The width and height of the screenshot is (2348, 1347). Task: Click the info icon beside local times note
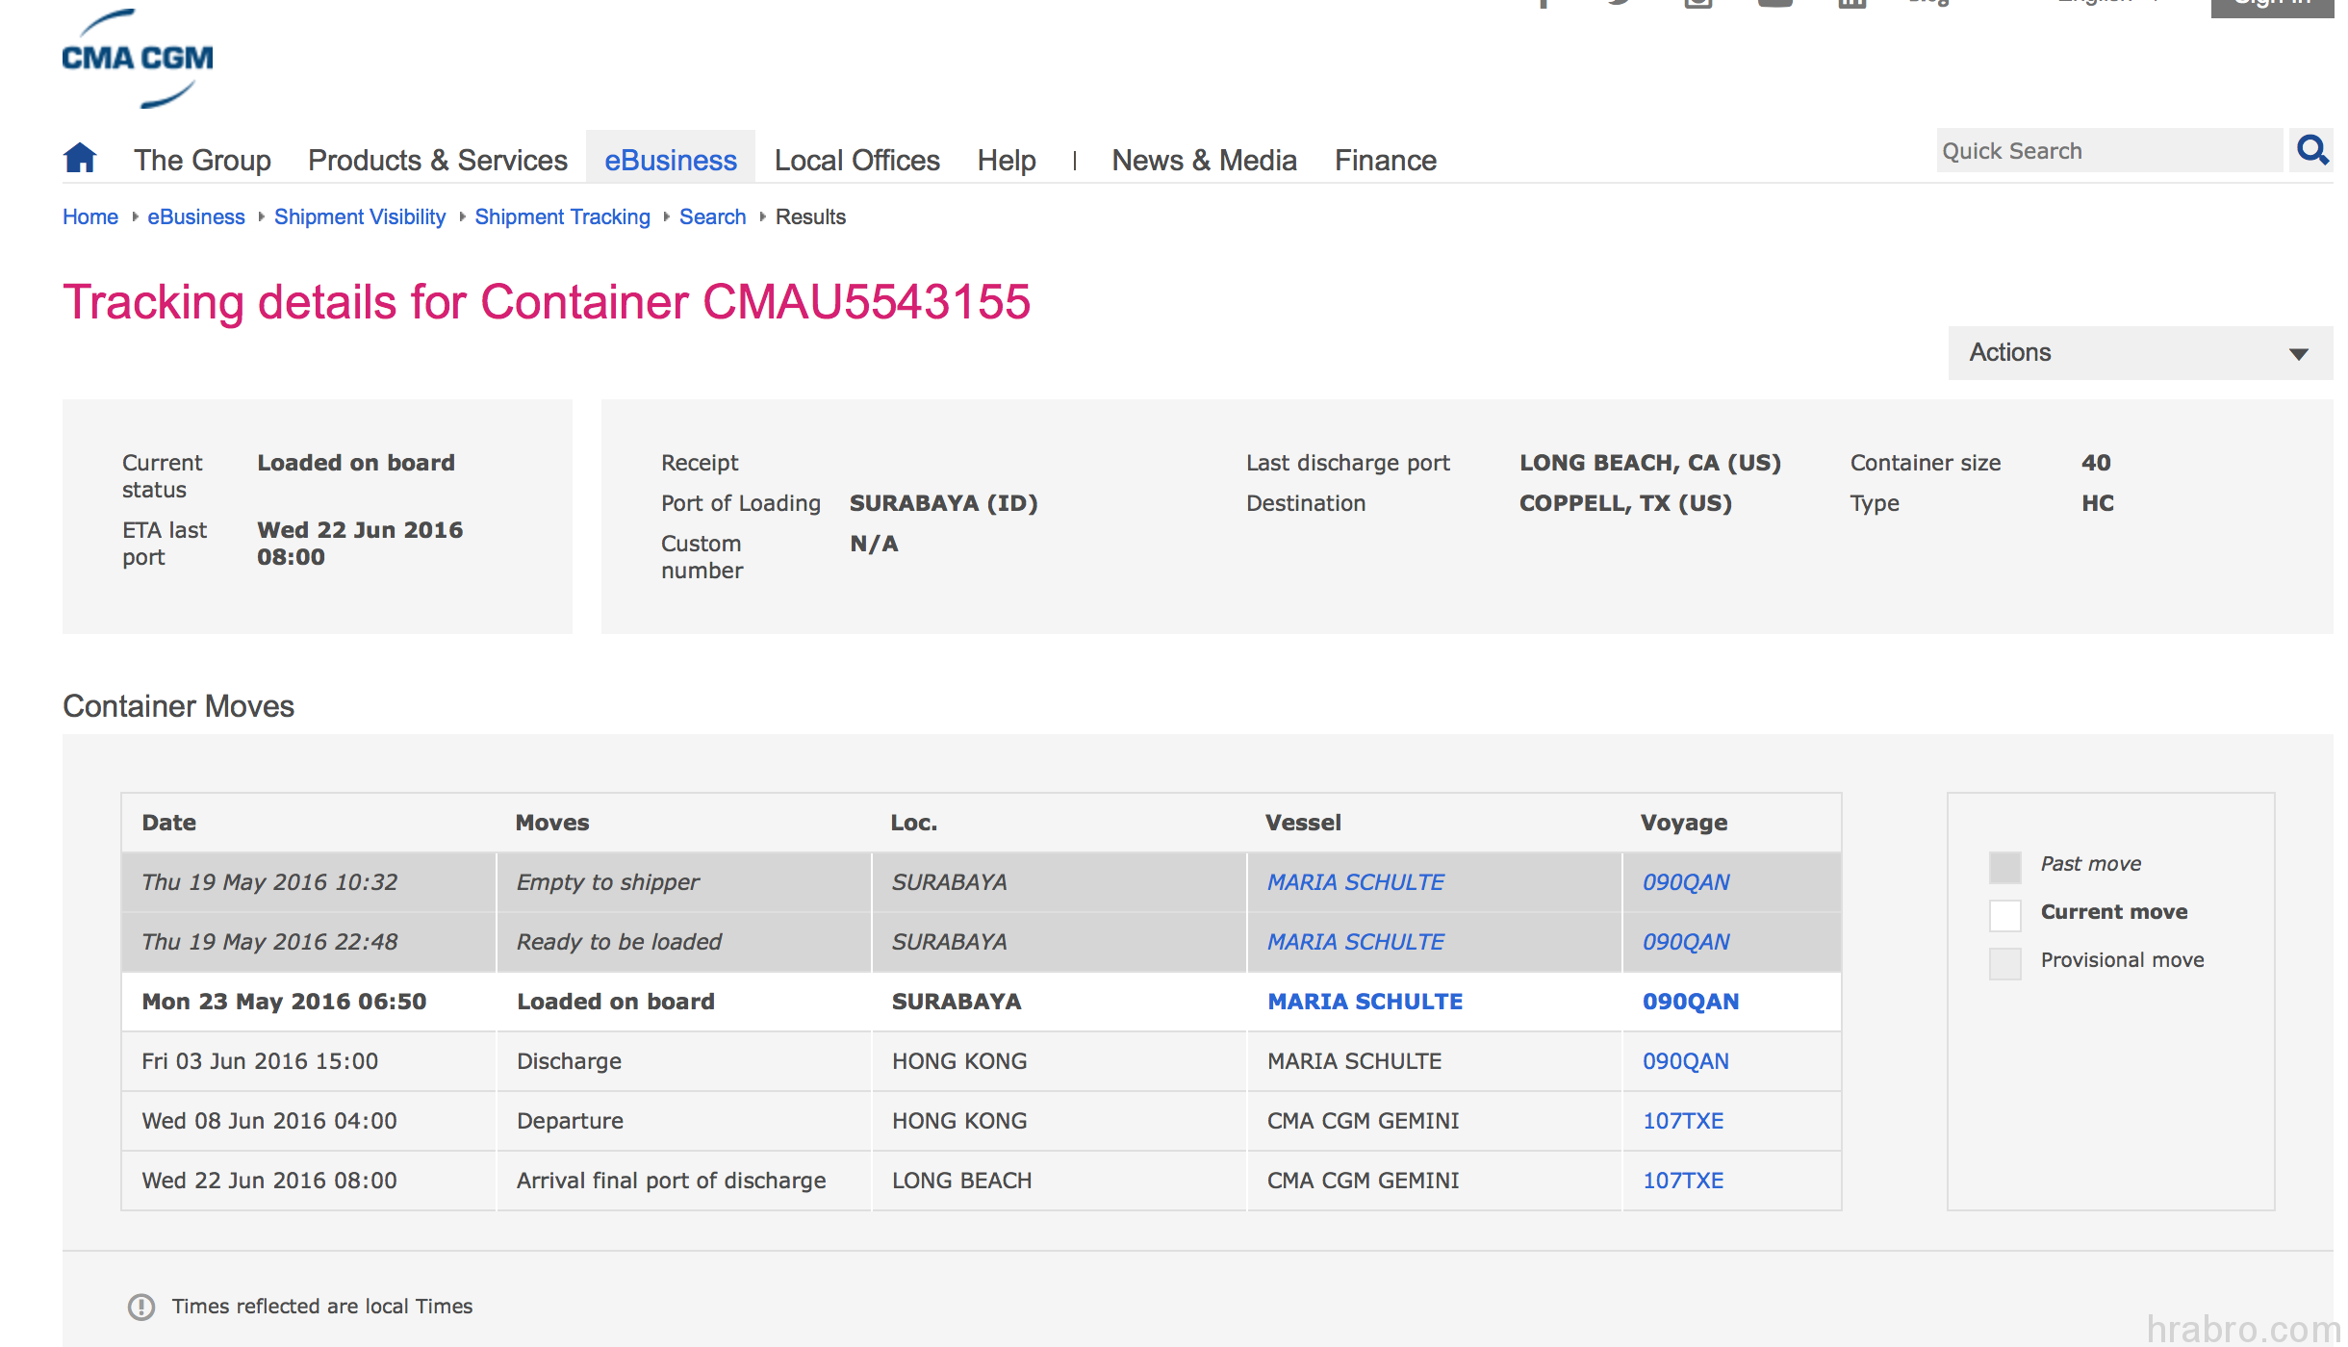[x=141, y=1306]
